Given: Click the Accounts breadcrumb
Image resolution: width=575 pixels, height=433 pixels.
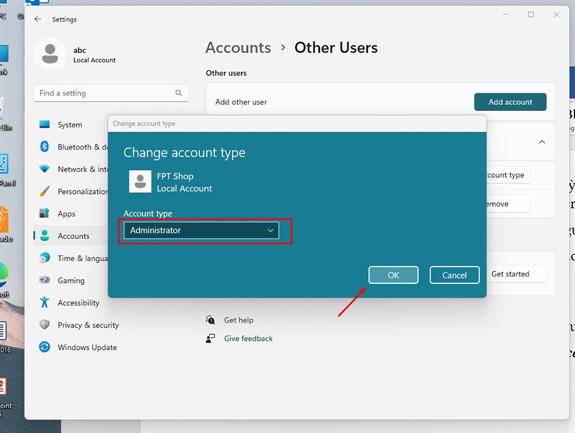Looking at the screenshot, I should tap(238, 48).
